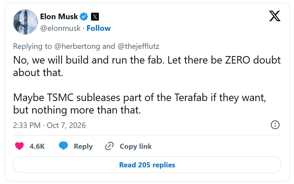This screenshot has height=184, width=294.
Task: Click the blue verified checkmark badge
Action: click(84, 17)
